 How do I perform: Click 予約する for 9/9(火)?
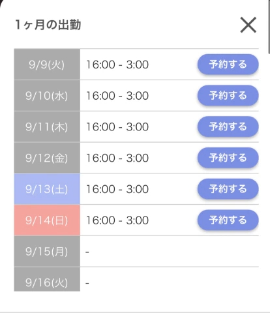click(x=228, y=65)
